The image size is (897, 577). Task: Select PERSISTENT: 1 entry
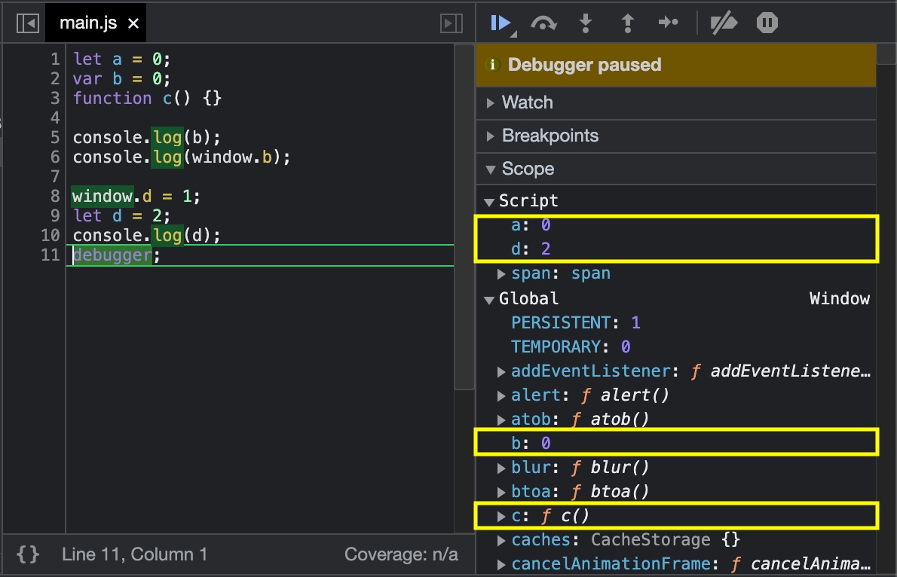[x=575, y=323]
